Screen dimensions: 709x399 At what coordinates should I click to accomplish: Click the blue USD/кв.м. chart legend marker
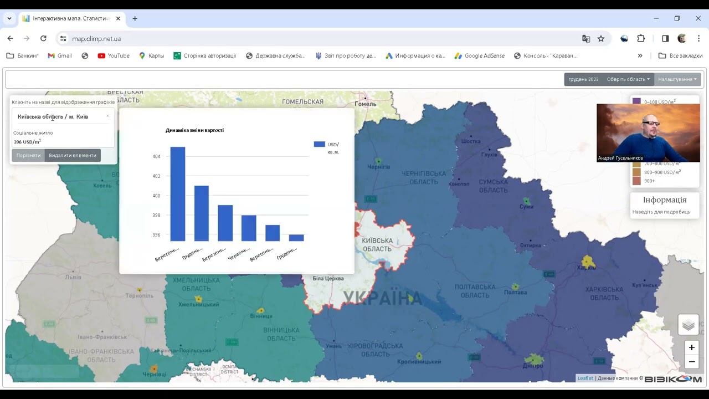pos(319,144)
